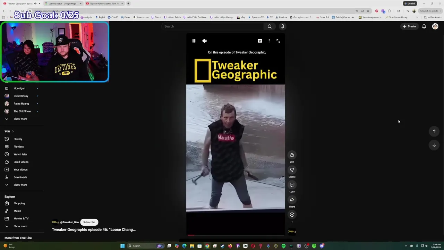Open Spotify from the taskbar
The width and height of the screenshot is (444, 250).
(283, 246)
